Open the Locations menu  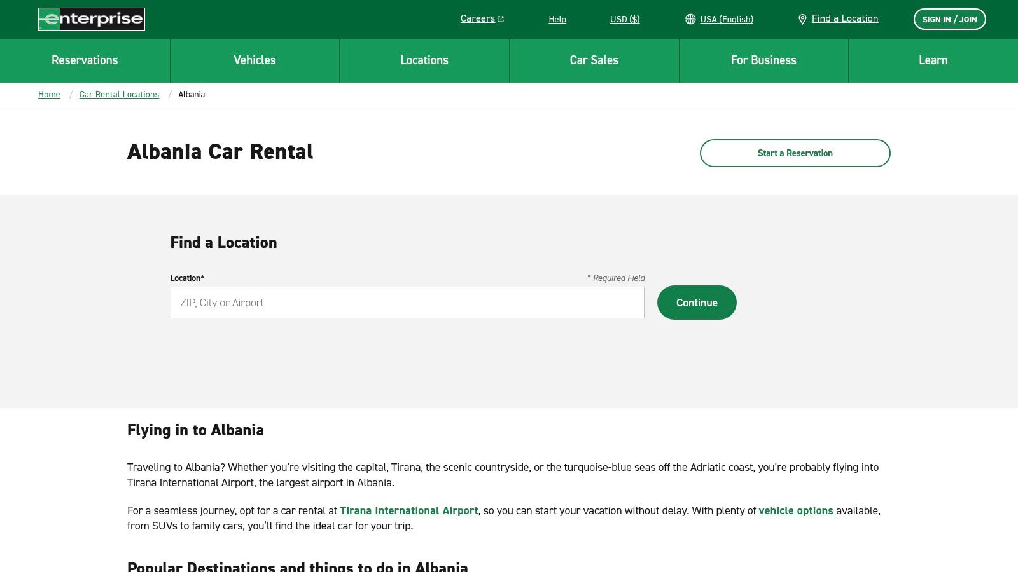[x=424, y=60]
